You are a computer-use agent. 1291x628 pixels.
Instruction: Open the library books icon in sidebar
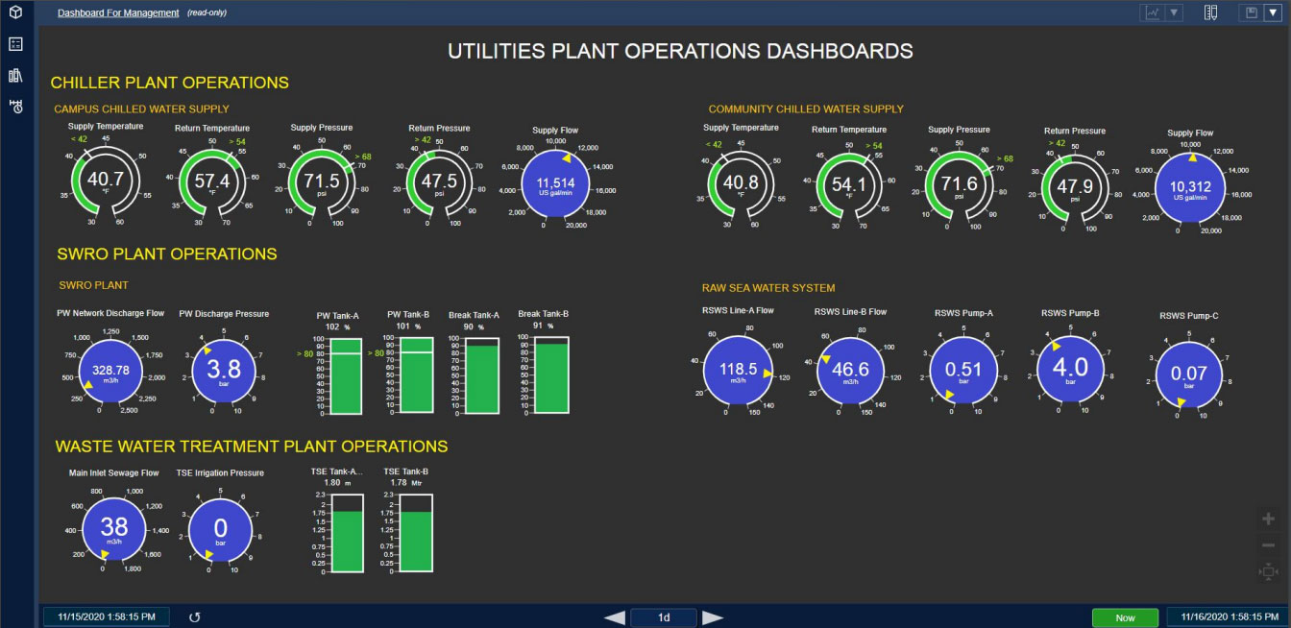pos(15,76)
